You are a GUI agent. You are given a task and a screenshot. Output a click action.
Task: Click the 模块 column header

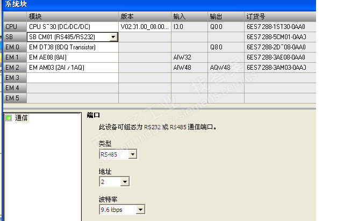[x=73, y=17]
